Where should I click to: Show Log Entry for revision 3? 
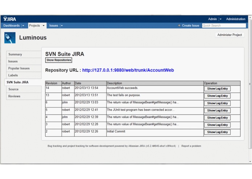coord(217,125)
